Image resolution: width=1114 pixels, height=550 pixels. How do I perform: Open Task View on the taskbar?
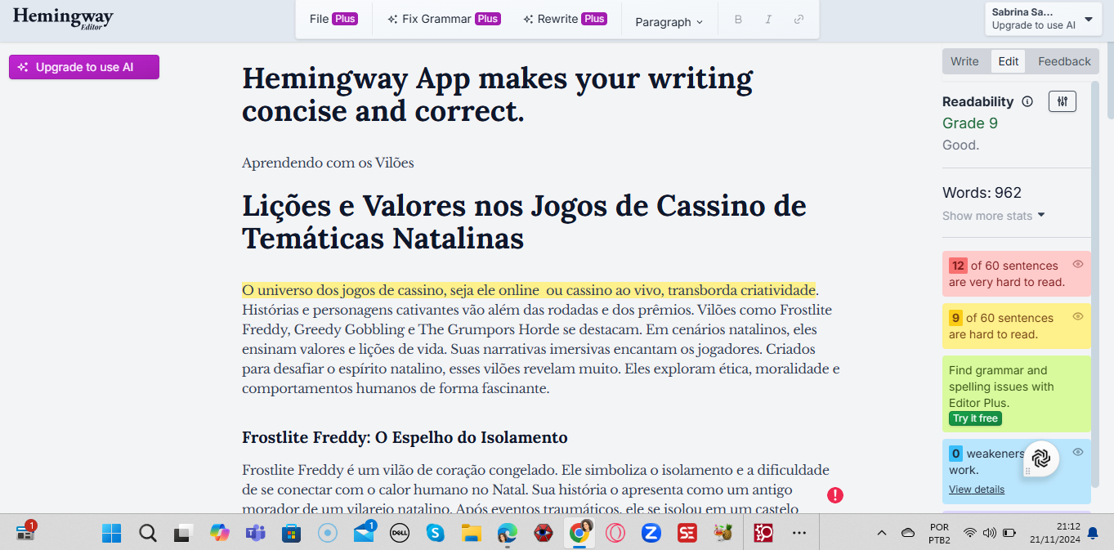(x=182, y=534)
